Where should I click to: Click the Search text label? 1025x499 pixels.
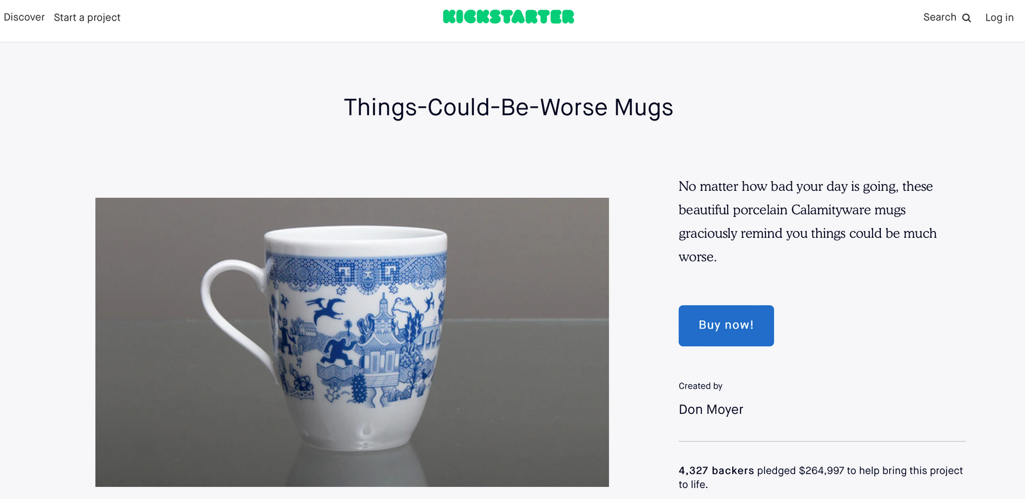[940, 17]
